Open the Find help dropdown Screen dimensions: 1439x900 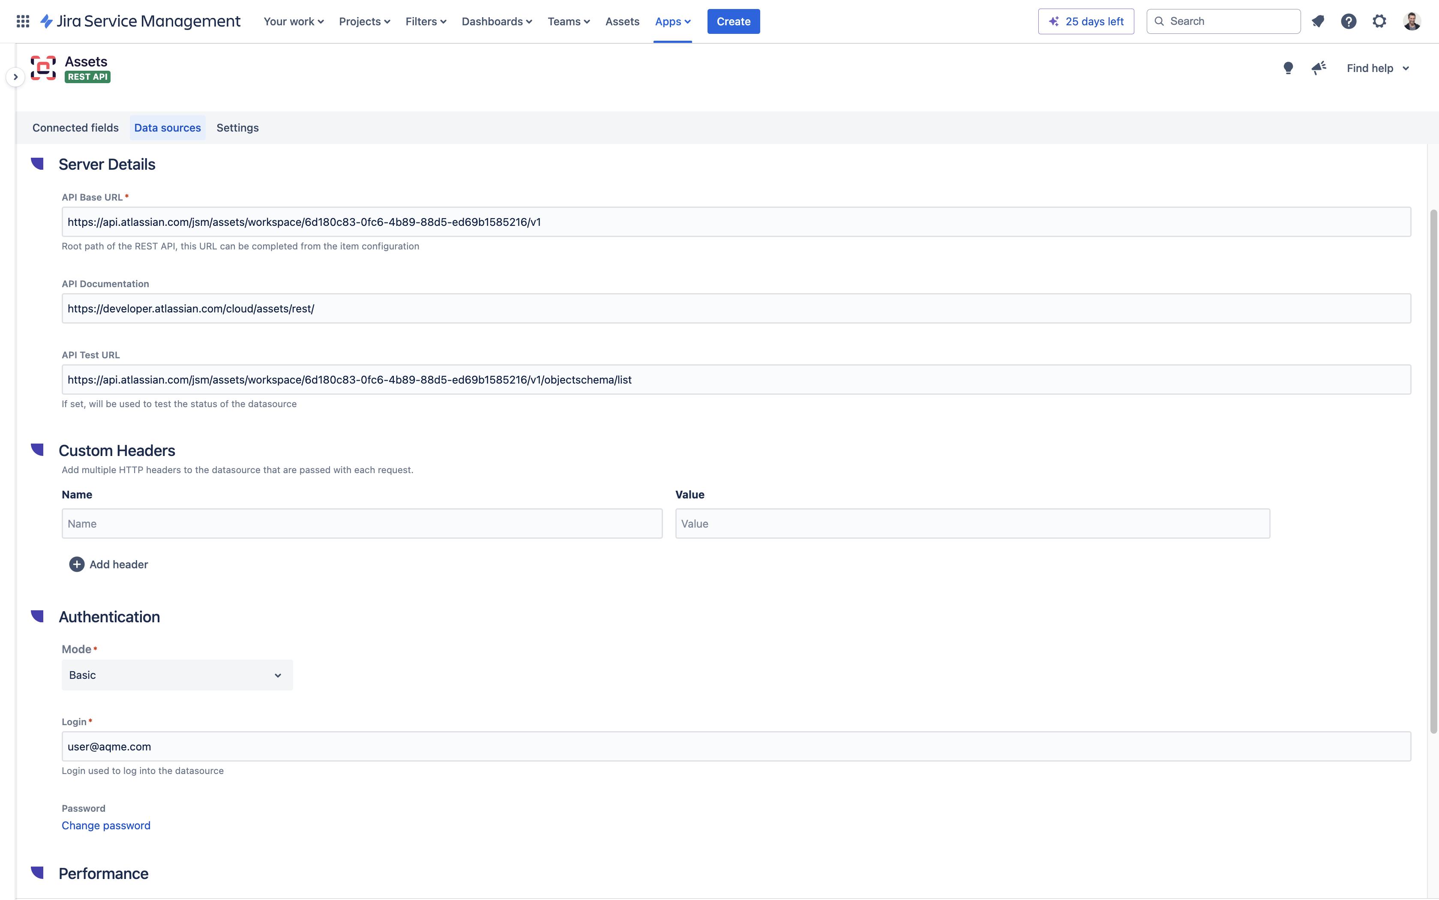pos(1377,68)
